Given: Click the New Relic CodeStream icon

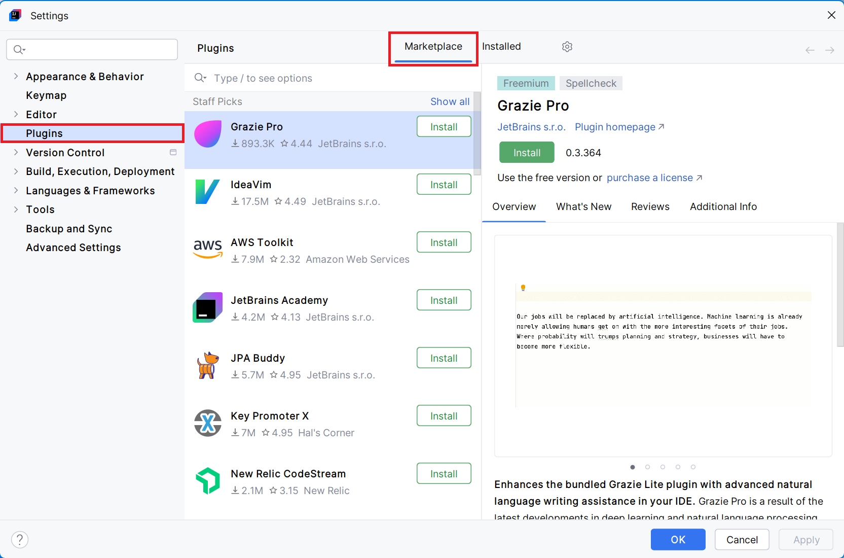Looking at the screenshot, I should (208, 481).
